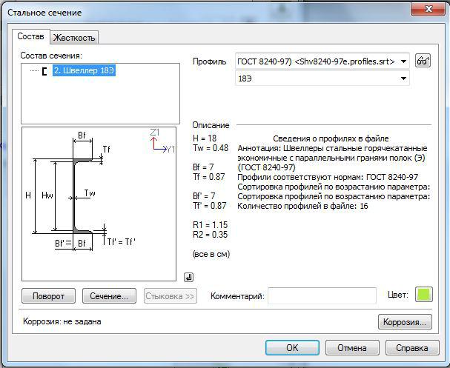Select the tree item 2. Швеллер 18Э
Image resolution: width=450 pixels, height=368 pixels.
point(83,71)
